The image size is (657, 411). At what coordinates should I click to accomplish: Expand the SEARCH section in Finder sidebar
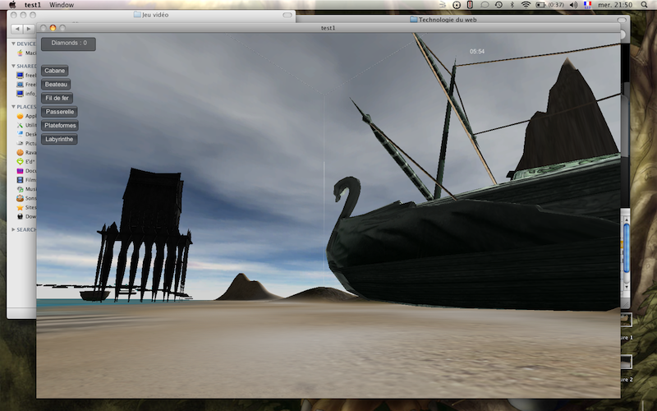[x=12, y=229]
